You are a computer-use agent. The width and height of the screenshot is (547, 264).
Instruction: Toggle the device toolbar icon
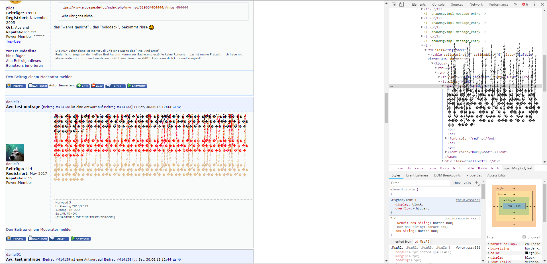pyautogui.click(x=401, y=5)
